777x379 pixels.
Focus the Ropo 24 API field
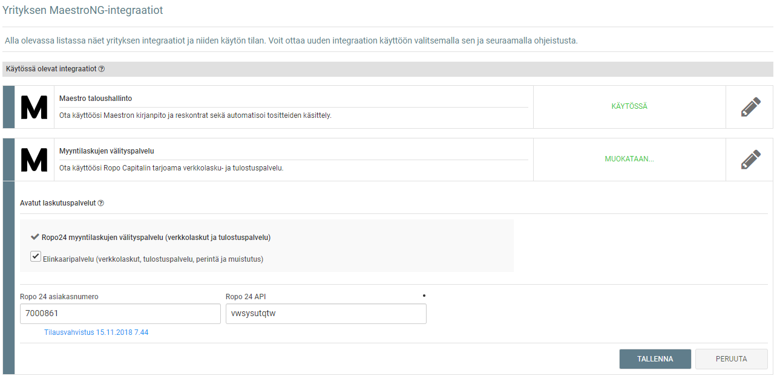(326, 314)
